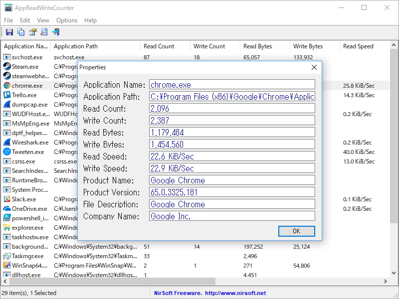Click the Company Name field Google Inc.
Viewport: 399px width, 299px height.
pyautogui.click(x=232, y=216)
